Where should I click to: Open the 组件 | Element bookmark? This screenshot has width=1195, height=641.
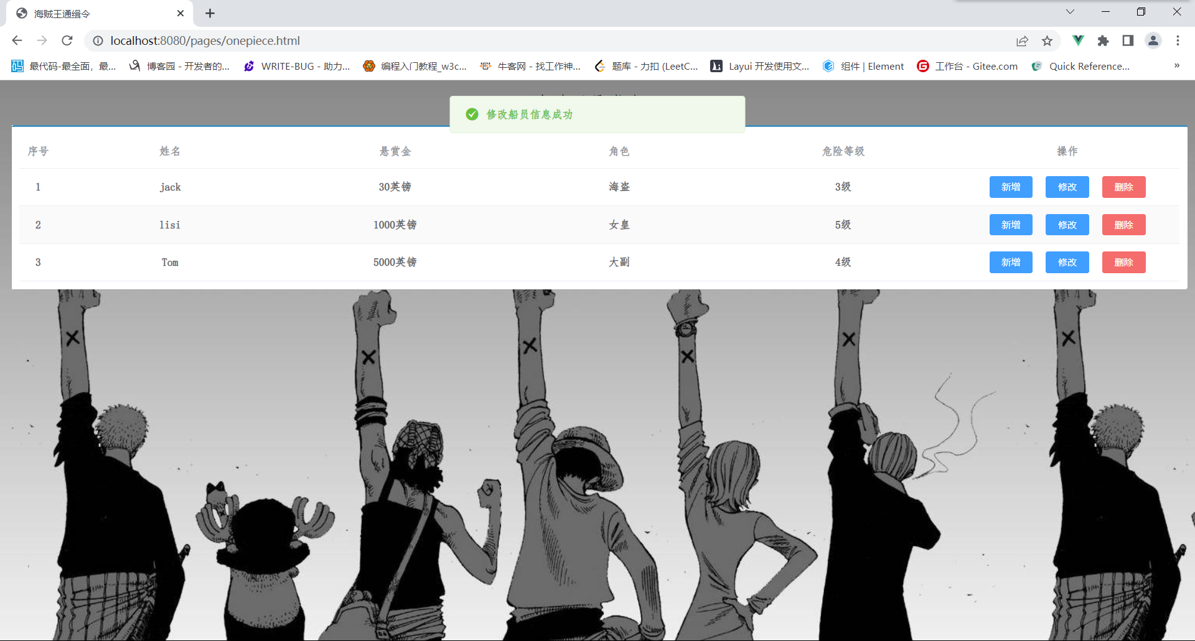click(x=863, y=66)
